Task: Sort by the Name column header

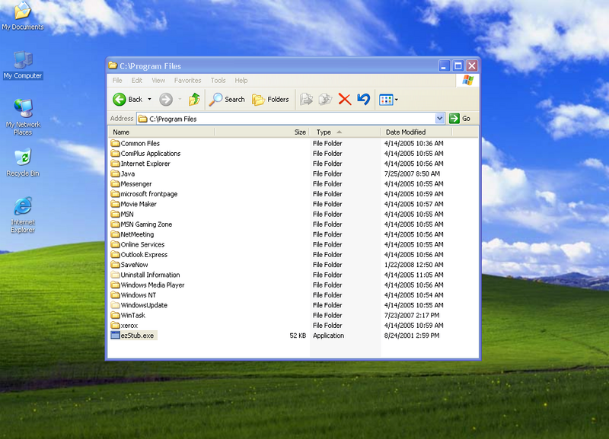Action: click(x=161, y=132)
